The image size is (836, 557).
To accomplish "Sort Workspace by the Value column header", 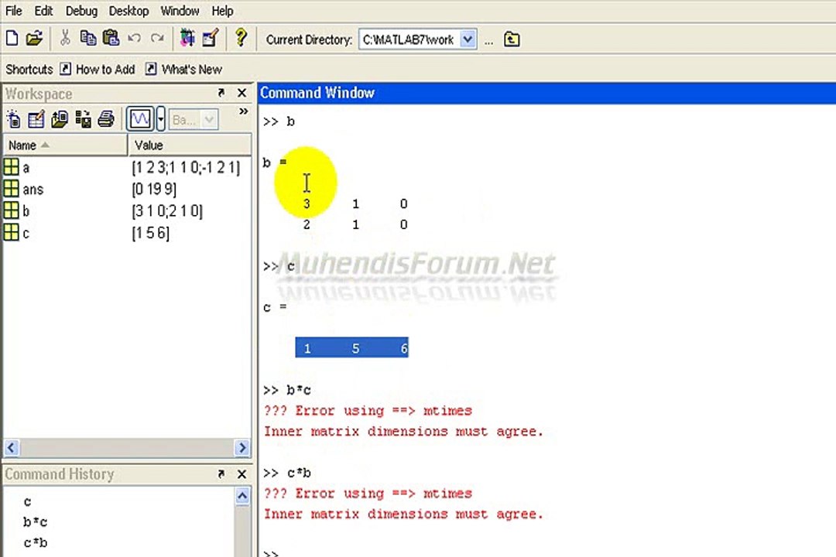I will (190, 145).
